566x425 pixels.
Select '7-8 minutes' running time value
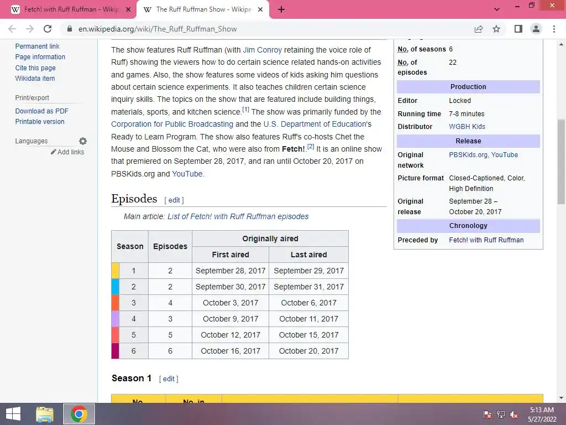tap(467, 114)
